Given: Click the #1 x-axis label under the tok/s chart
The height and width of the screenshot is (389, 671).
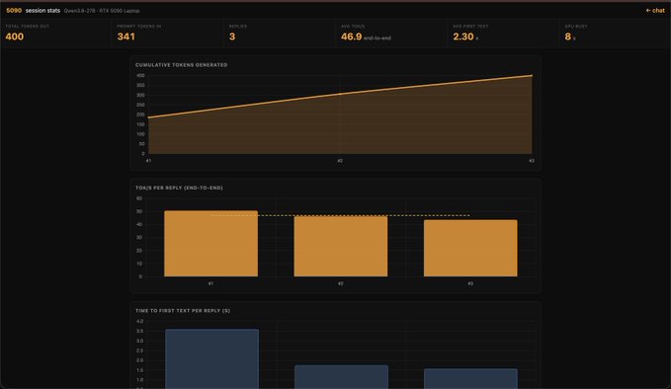Looking at the screenshot, I should pos(210,283).
